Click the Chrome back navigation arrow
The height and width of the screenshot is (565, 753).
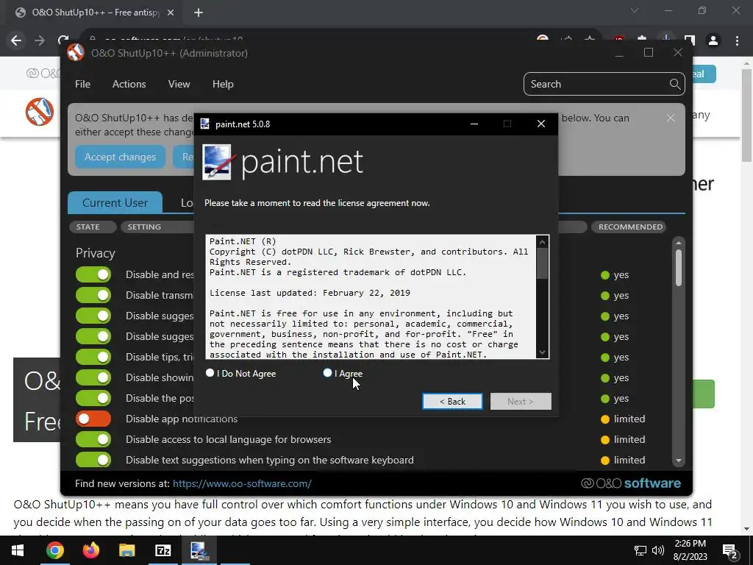16,41
